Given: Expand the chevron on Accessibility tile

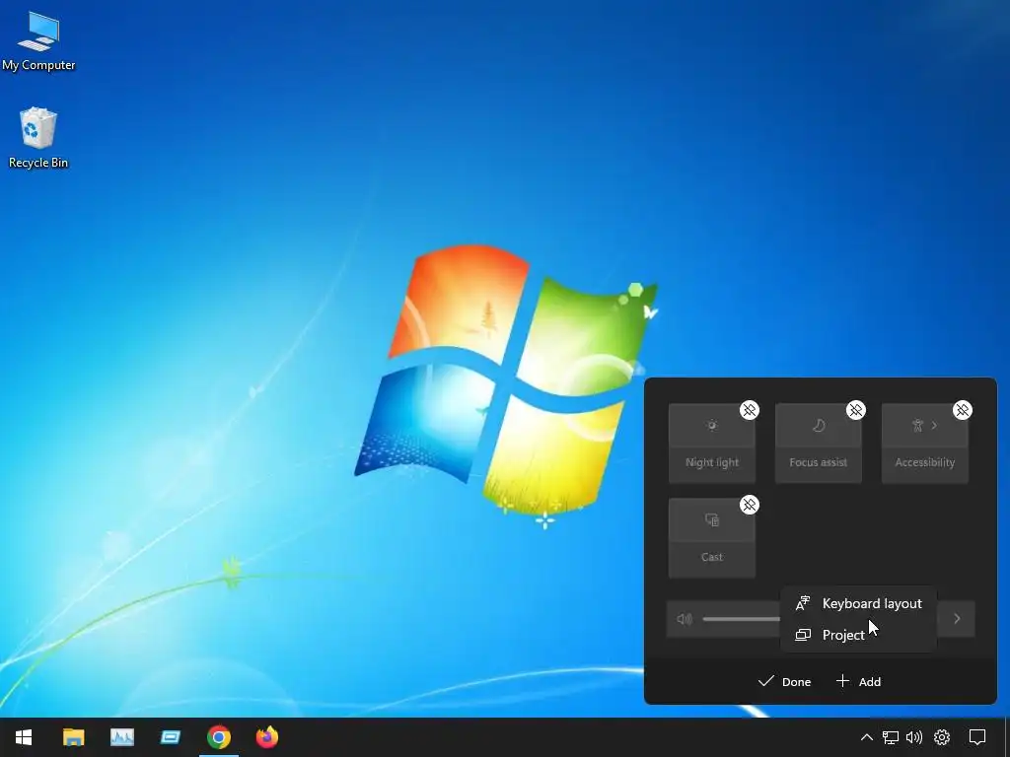Looking at the screenshot, I should [934, 426].
